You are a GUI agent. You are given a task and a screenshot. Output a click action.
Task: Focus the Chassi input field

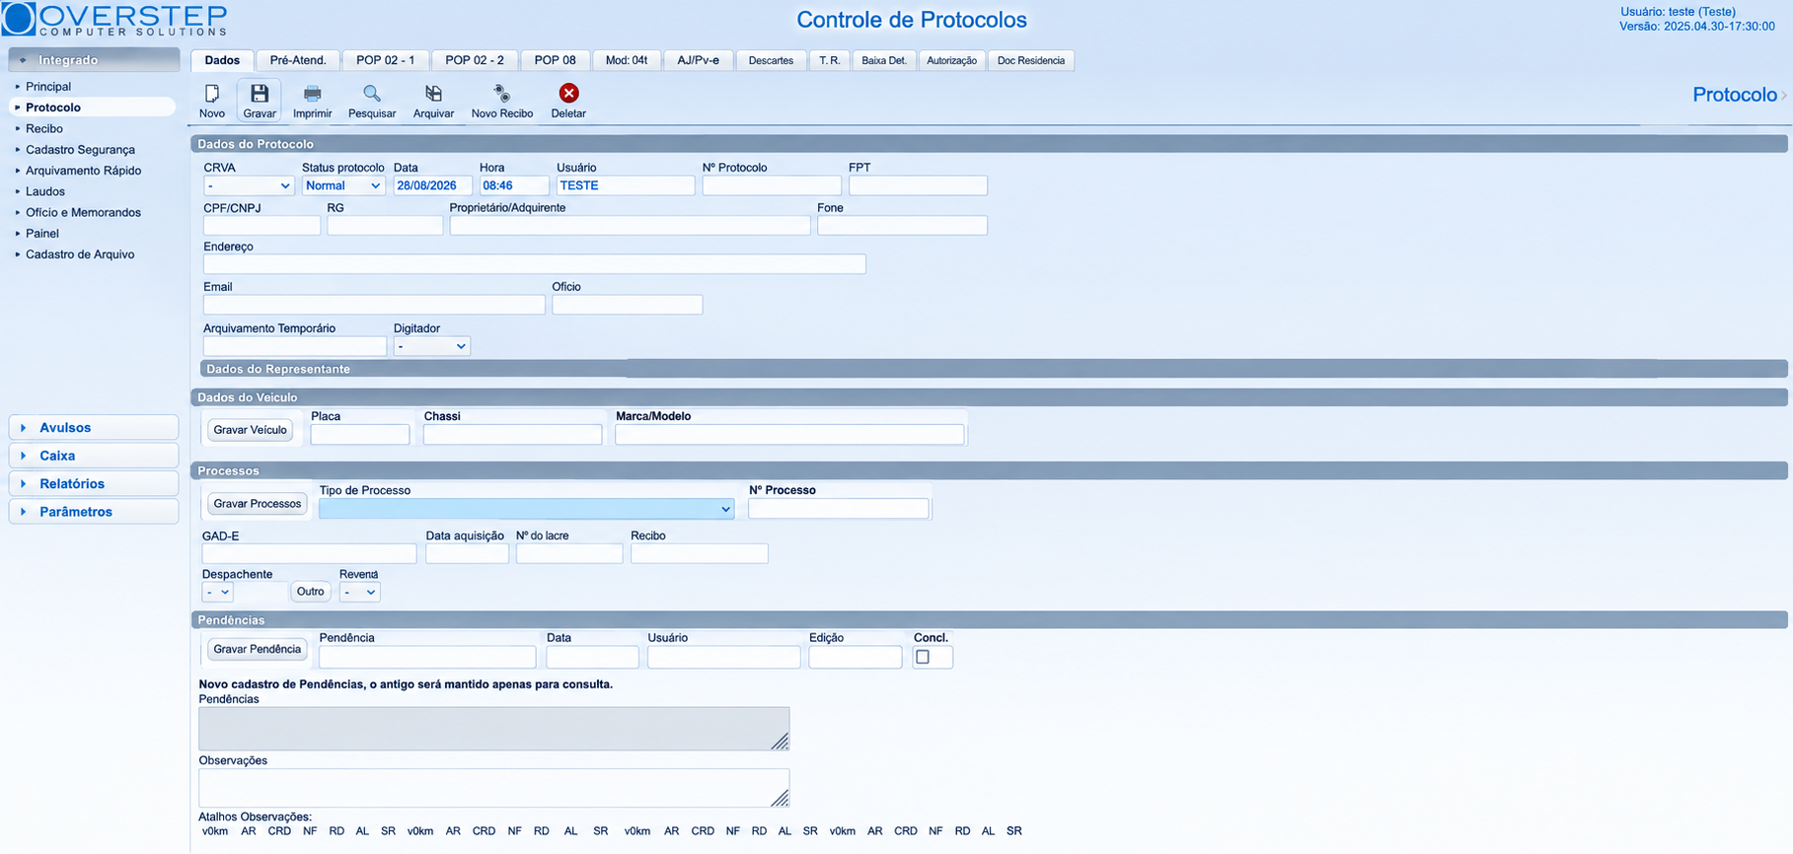coord(512,435)
